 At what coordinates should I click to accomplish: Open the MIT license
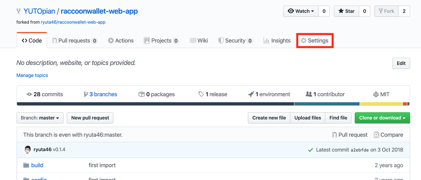pyautogui.click(x=381, y=94)
